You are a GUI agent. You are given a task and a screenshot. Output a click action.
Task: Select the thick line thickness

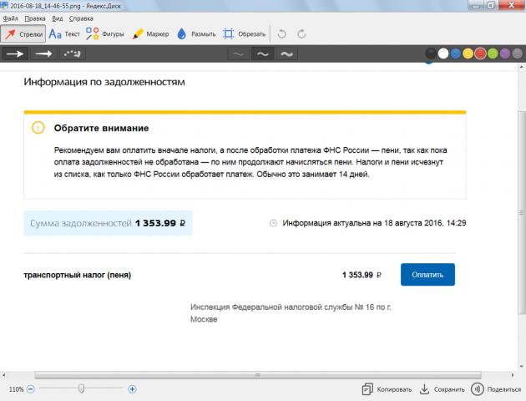287,53
